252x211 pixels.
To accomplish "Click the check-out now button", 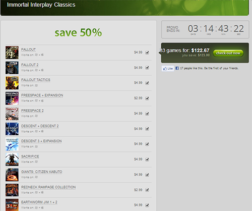I will tap(228, 53).
